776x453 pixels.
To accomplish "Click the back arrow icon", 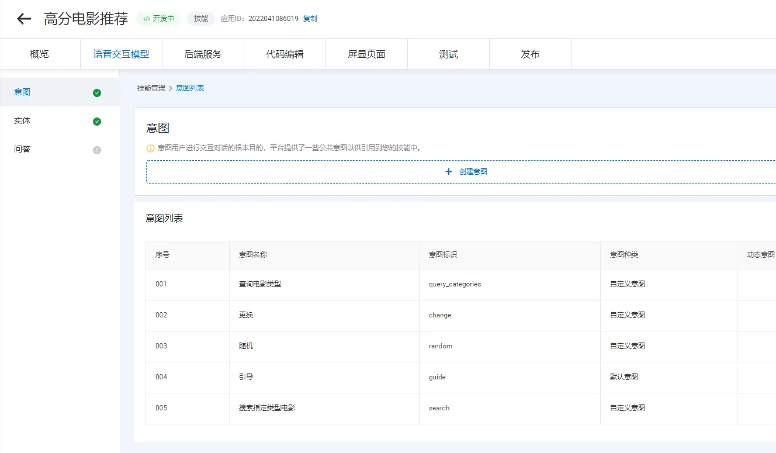I will [x=24, y=19].
